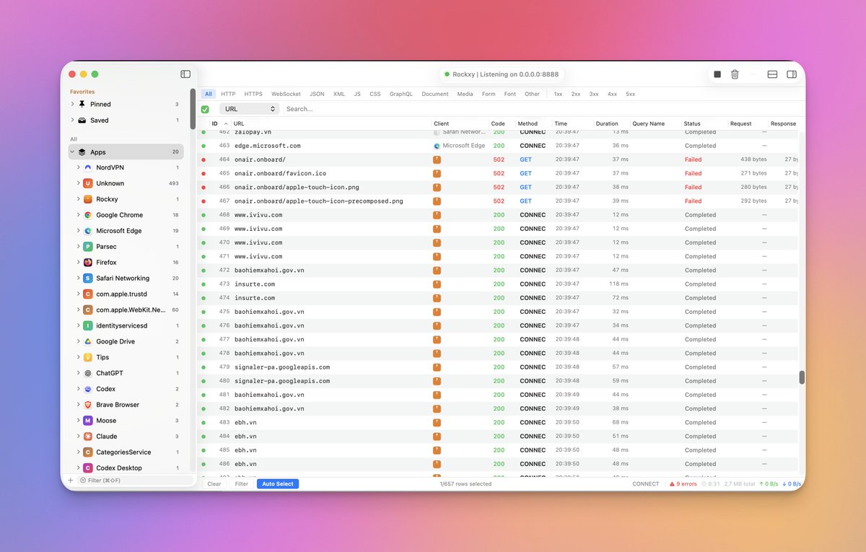Select the Parsec app icon
Screen dimensions: 866x552
tap(88, 247)
